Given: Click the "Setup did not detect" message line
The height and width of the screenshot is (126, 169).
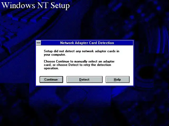Looking at the screenshot, I should pos(82,51).
